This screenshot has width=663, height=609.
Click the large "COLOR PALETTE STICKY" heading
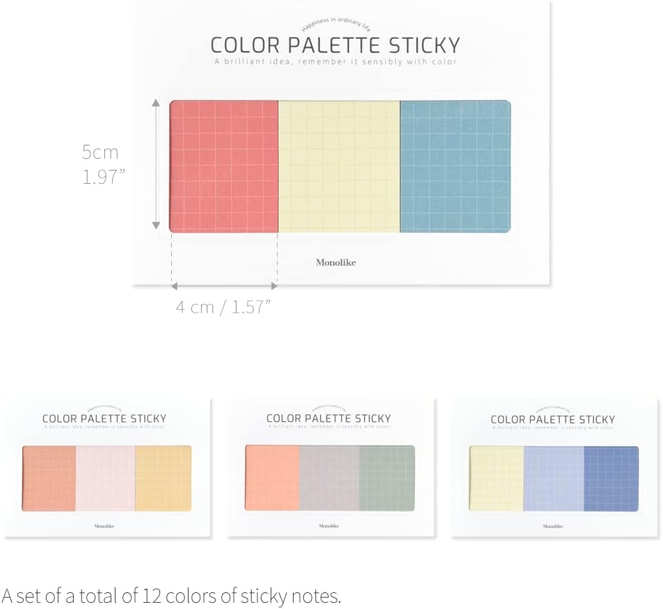pos(335,45)
